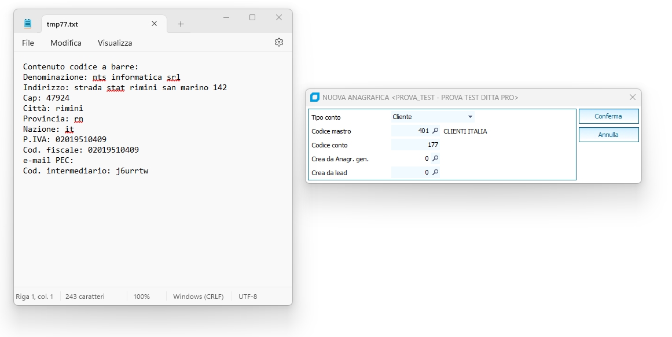Screen dimensions: 672x337
Task: Close the Notepad window
Action: tap(279, 17)
